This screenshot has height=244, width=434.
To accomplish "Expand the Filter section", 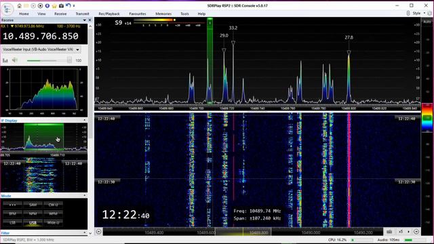I will click(84, 233).
